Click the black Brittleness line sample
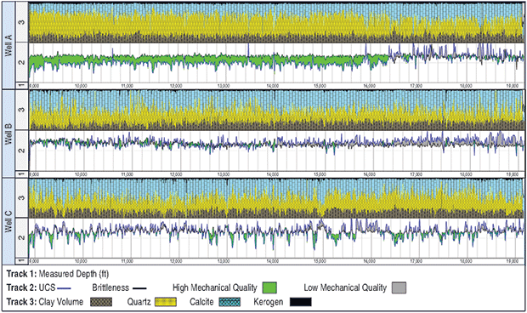The height and width of the screenshot is (313, 527). (x=139, y=288)
